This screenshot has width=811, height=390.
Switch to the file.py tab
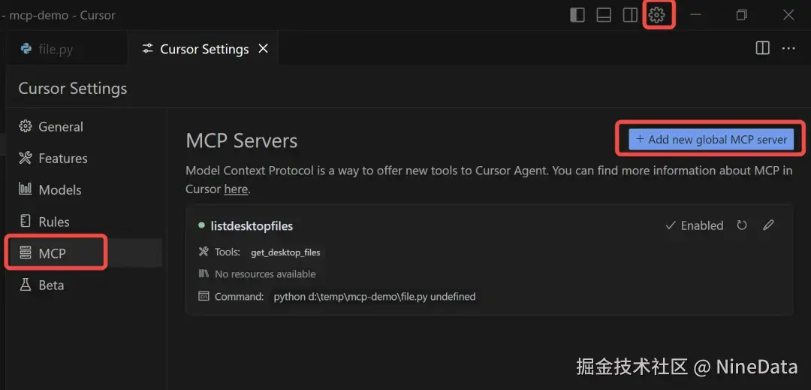(x=56, y=50)
